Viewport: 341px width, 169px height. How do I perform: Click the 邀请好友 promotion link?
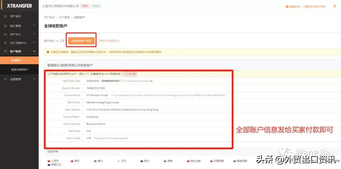308,7
